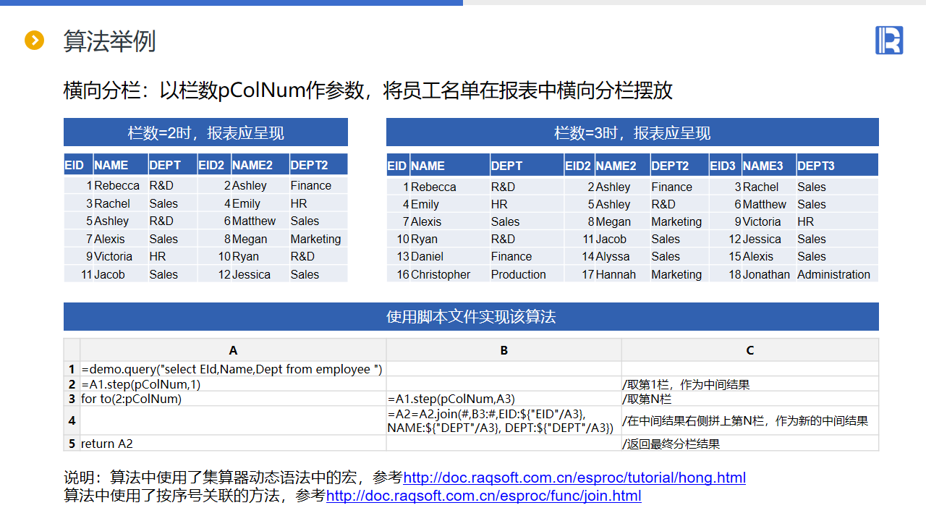926x521 pixels.
Task: Click the 'for to(2:pColNum)' cell
Action: point(131,399)
